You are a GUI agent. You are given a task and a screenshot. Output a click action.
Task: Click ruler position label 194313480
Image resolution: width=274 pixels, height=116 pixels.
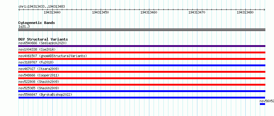245,12
